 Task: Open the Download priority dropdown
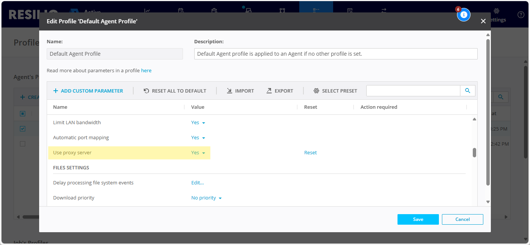pos(206,198)
